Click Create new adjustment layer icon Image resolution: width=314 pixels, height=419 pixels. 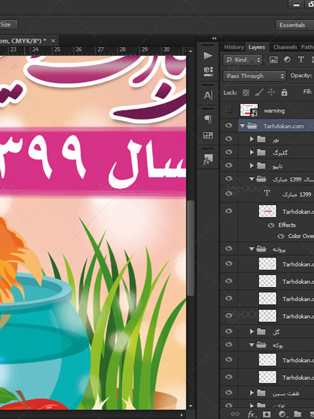tap(282, 414)
